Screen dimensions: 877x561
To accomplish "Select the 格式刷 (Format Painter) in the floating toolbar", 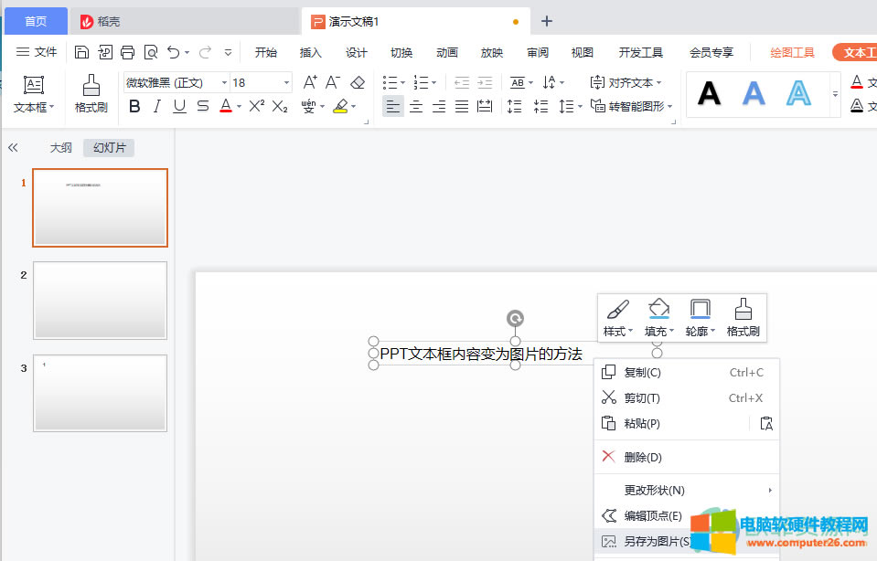I will [x=743, y=317].
